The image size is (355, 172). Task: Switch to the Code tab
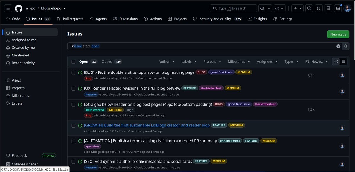tap(13, 19)
